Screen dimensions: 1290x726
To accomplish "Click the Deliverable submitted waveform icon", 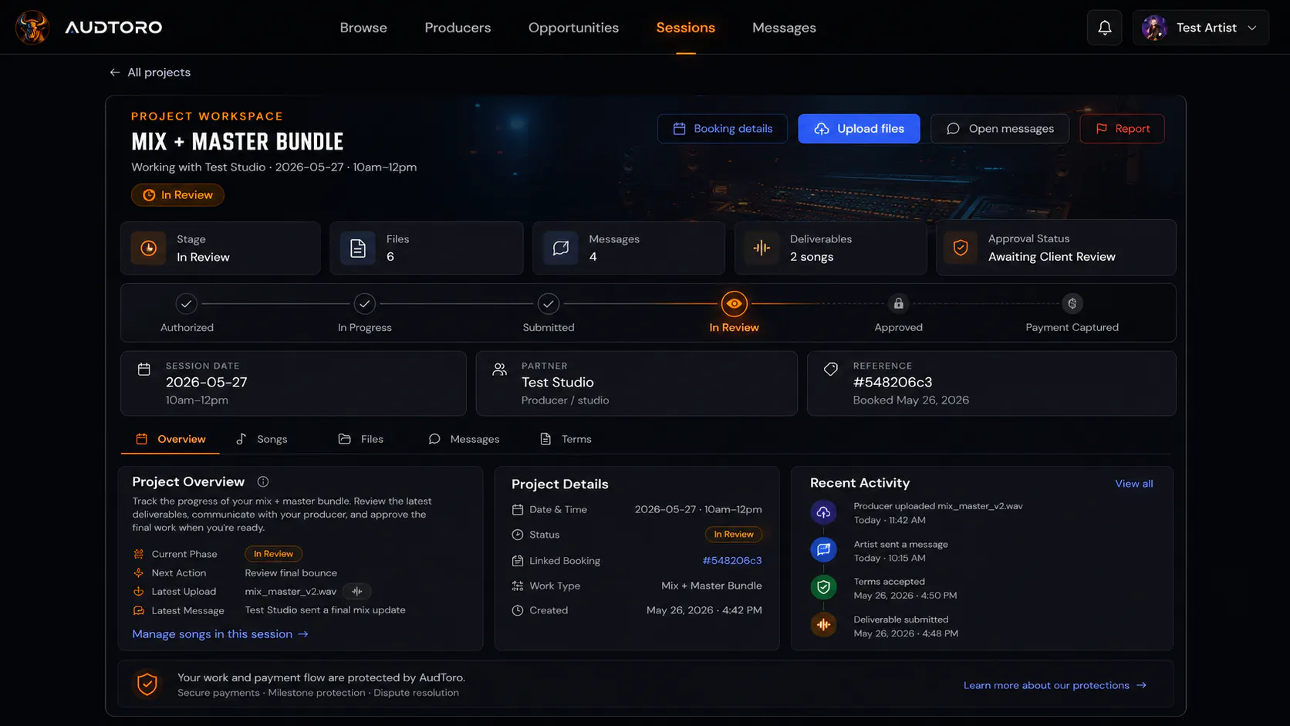I will click(x=823, y=626).
